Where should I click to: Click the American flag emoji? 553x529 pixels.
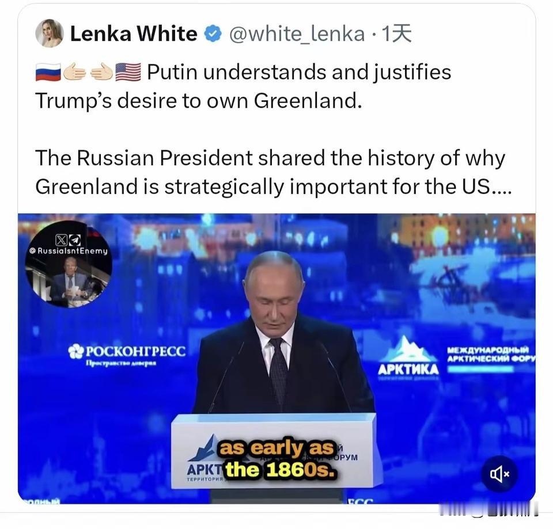pos(128,72)
